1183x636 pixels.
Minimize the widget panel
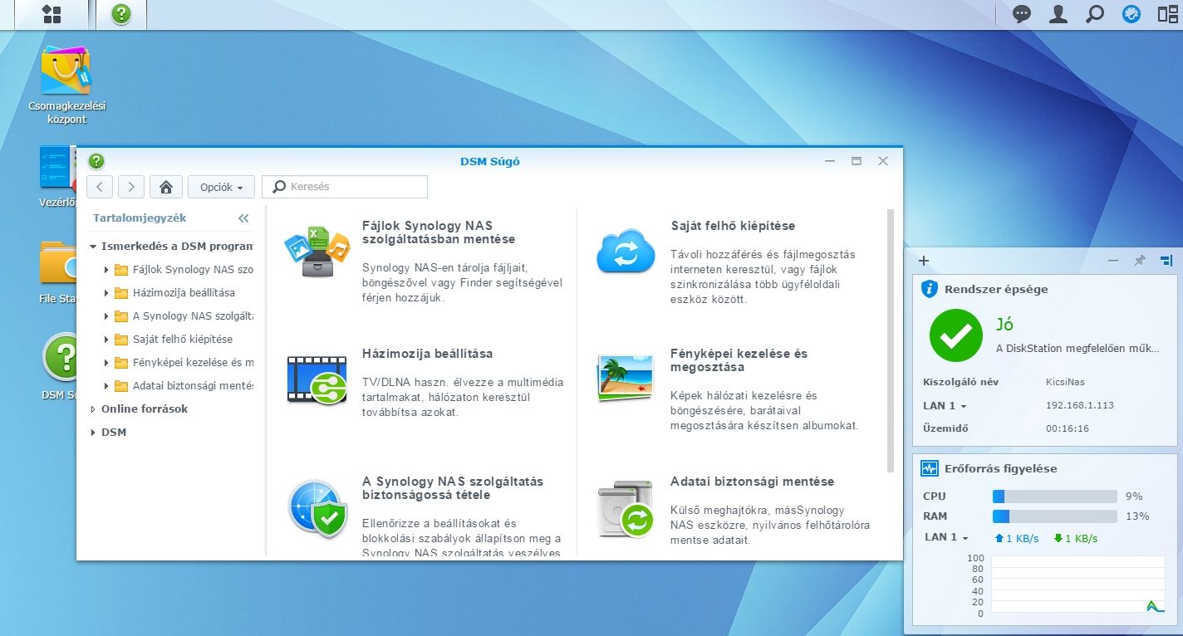(x=1113, y=261)
